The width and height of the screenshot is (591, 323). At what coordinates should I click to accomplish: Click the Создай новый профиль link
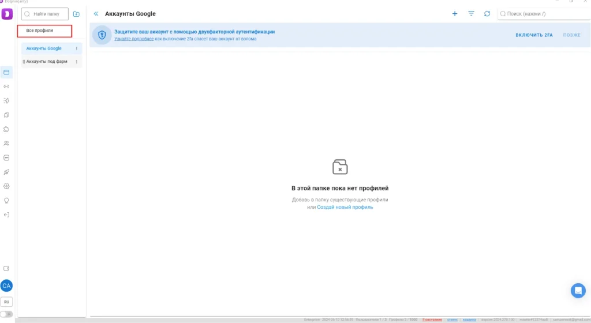tap(345, 207)
